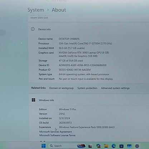149x149 pixels.
Task: Open Microsoft Store from the taskbar
Action: coord(121,146)
